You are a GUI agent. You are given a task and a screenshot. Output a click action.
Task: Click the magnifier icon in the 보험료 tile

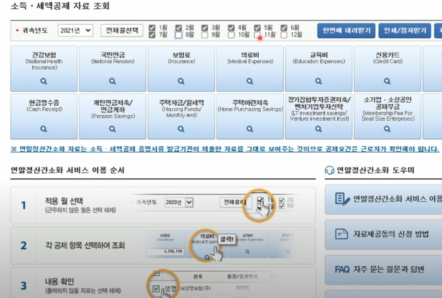181,82
